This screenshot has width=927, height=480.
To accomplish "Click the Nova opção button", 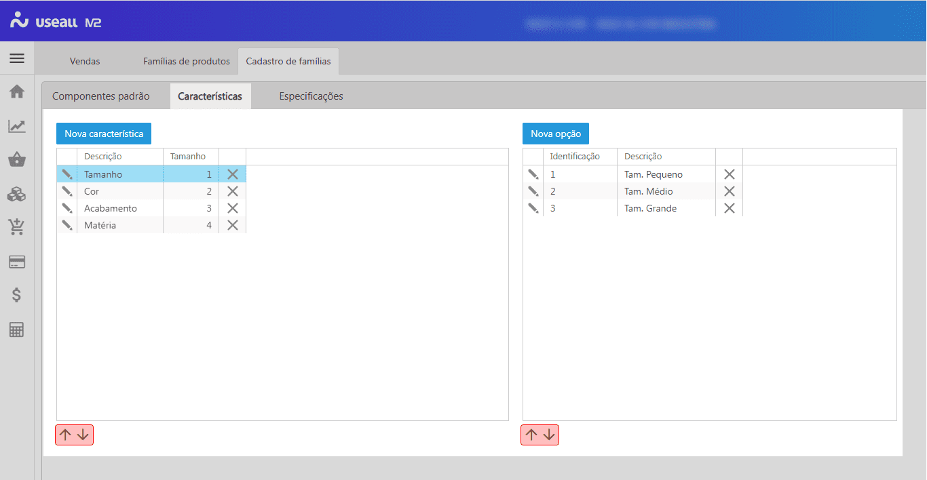I will [555, 134].
